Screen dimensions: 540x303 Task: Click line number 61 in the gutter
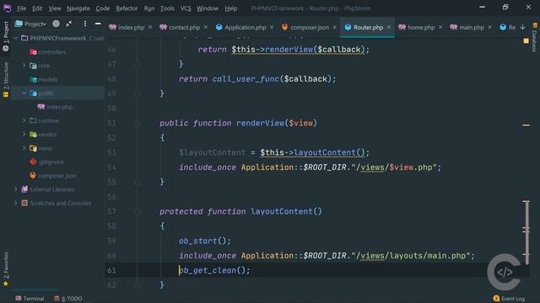(111, 270)
